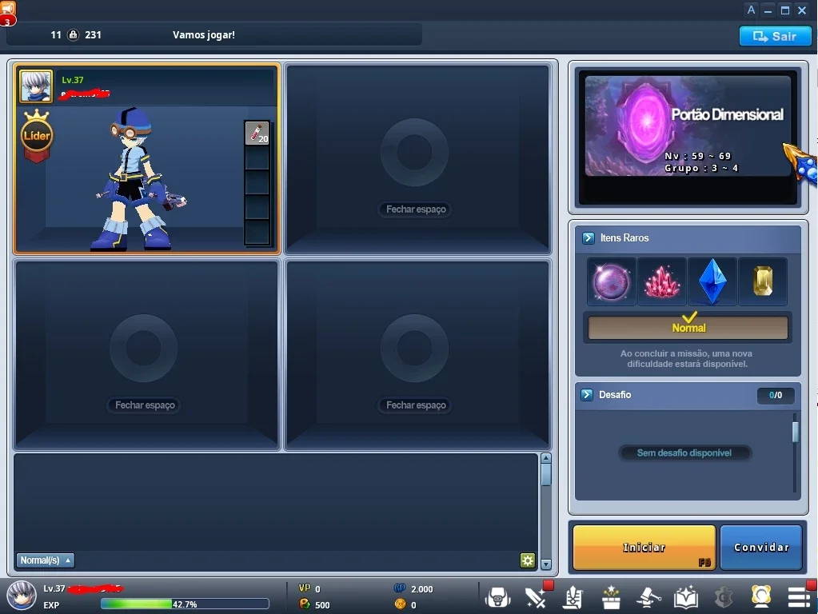Click the VP currency icon
The height and width of the screenshot is (614, 818).
click(305, 588)
